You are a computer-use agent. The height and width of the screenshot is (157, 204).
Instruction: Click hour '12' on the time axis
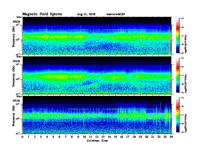(x=97, y=137)
